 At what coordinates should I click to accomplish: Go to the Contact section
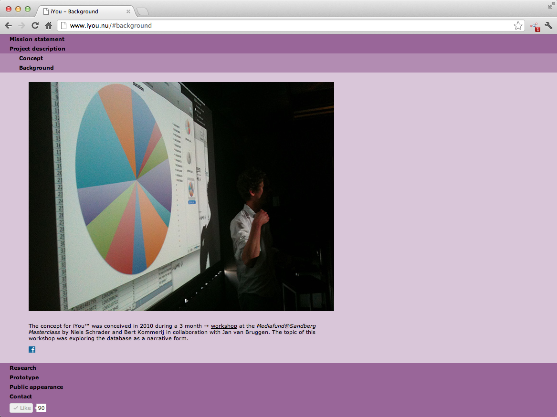click(x=21, y=396)
